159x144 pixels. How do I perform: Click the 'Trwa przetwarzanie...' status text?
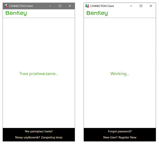click(39, 74)
